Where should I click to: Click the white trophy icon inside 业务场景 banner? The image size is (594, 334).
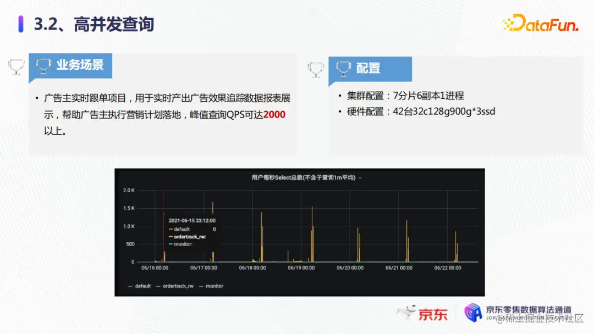(x=43, y=66)
